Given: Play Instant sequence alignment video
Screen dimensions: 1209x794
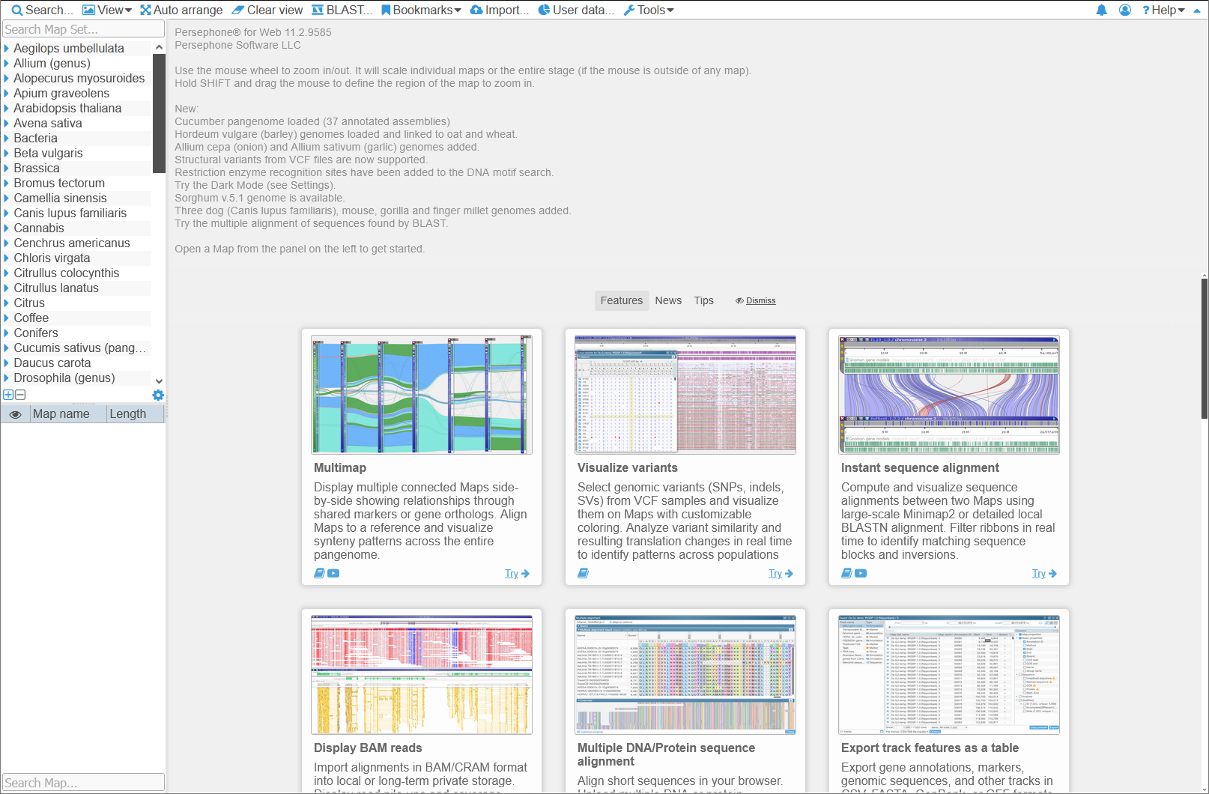Looking at the screenshot, I should click(861, 573).
